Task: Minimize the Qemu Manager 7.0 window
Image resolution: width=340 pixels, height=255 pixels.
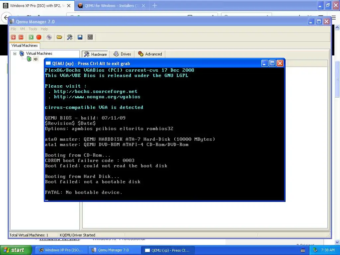Action: click(311, 22)
